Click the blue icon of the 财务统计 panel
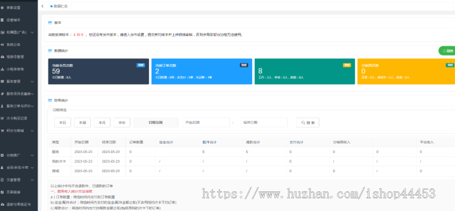This screenshot has width=455, height=211. point(50,100)
